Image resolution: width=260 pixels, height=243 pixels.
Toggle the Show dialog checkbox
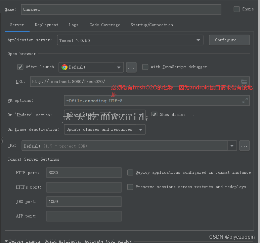click(154, 115)
